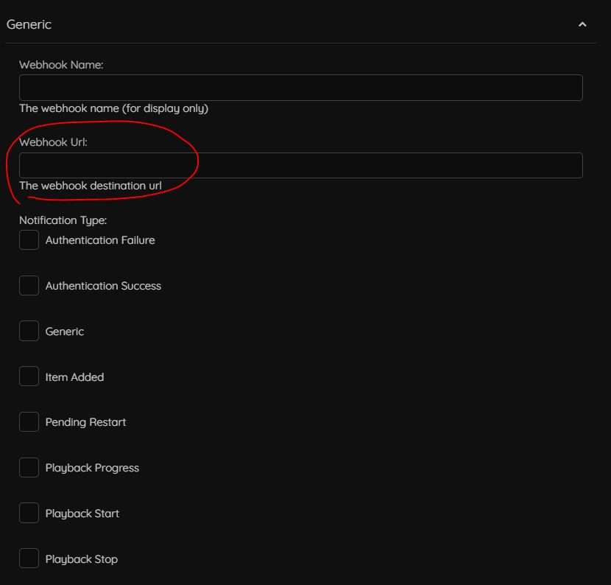Collapse the Generic section via its chevron
The image size is (611, 585).
point(583,24)
